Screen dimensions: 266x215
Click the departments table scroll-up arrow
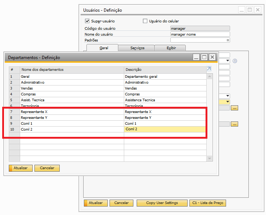(x=210, y=77)
